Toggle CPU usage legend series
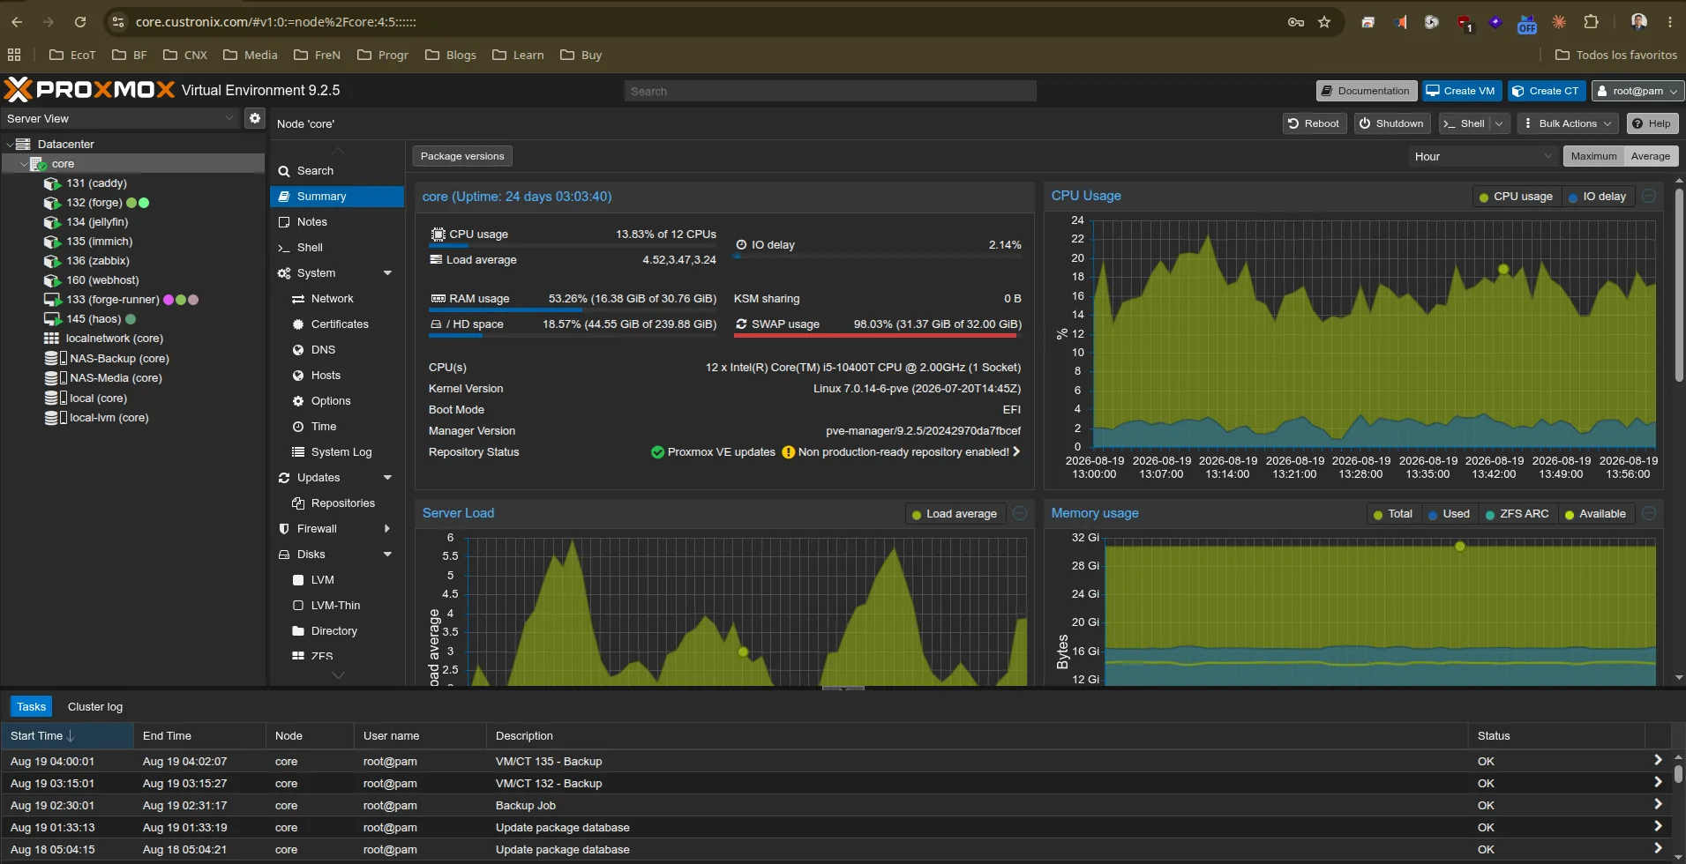The width and height of the screenshot is (1686, 864). (1517, 197)
